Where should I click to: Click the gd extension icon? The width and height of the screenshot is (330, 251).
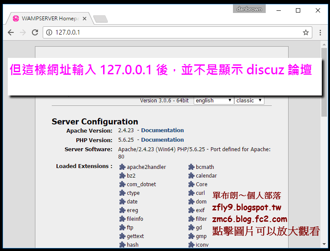191,228
